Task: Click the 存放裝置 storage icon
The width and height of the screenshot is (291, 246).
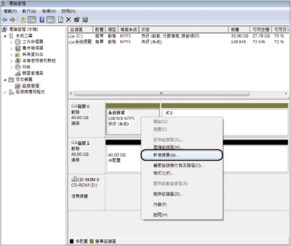Action: tap(11, 79)
